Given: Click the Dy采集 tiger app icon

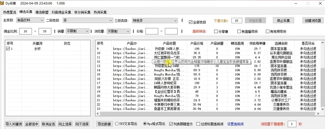Looking at the screenshot, I should (x=2, y=3).
